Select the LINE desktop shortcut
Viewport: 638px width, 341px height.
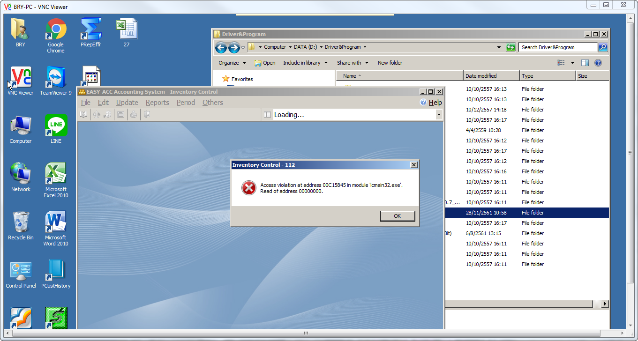[56, 129]
